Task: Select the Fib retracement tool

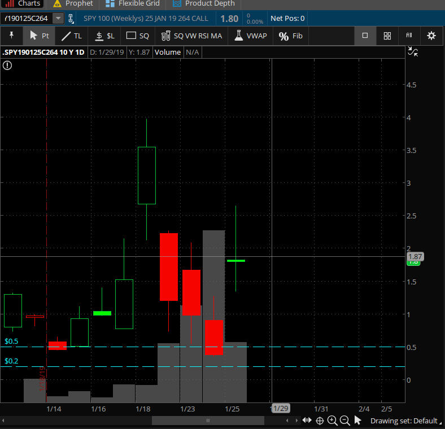Action: pyautogui.click(x=291, y=36)
